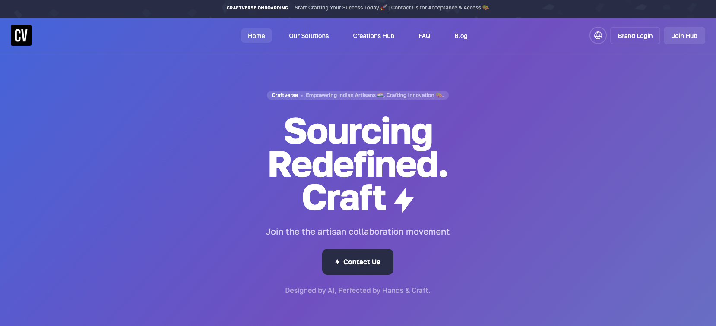Click the Join Hub button
This screenshot has width=716, height=326.
[684, 35]
